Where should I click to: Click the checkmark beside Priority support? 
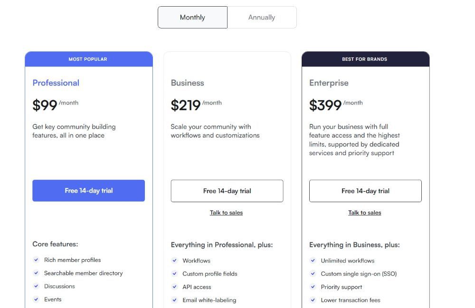click(313, 287)
